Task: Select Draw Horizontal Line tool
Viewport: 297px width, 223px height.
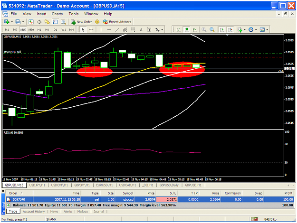Action: tap(109, 30)
